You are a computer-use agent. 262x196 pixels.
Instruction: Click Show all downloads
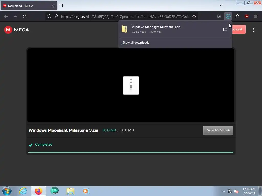click(136, 43)
